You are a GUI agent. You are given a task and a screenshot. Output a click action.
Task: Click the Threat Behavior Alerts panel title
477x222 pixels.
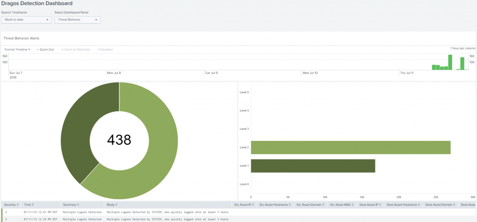tap(21, 39)
